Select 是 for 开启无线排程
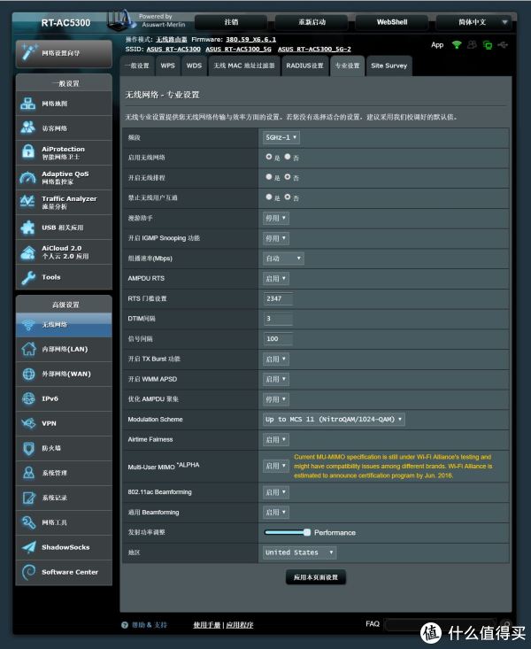The height and width of the screenshot is (649, 531). pyautogui.click(x=269, y=177)
